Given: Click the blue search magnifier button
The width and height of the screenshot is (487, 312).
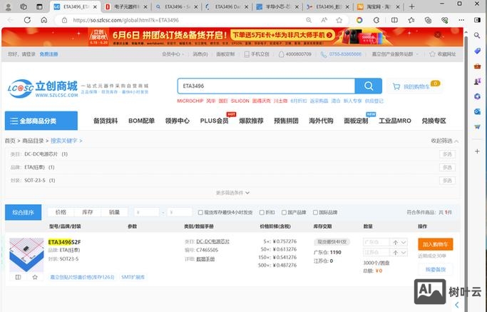Looking at the screenshot, I should point(369,86).
